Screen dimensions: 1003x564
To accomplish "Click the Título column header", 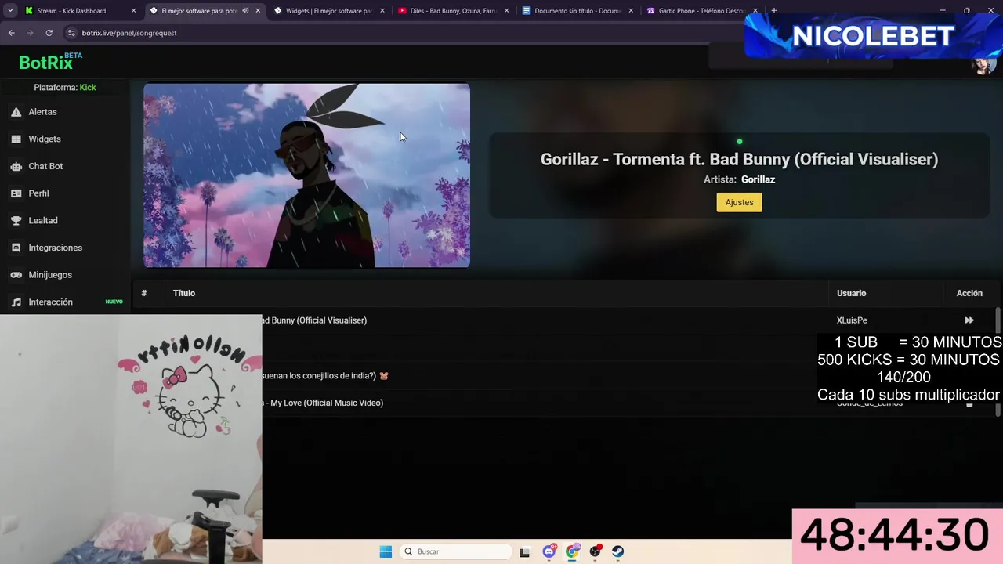I will [184, 293].
